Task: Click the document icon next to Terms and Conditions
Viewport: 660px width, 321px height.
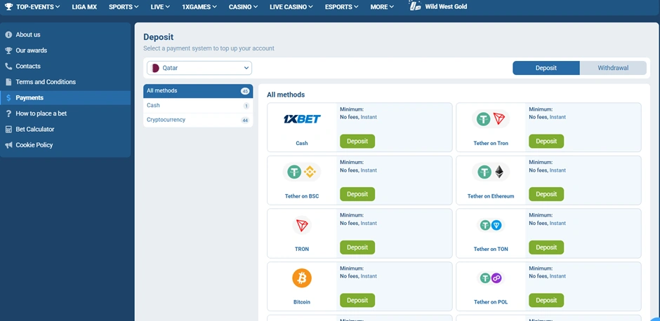Action: [x=8, y=82]
